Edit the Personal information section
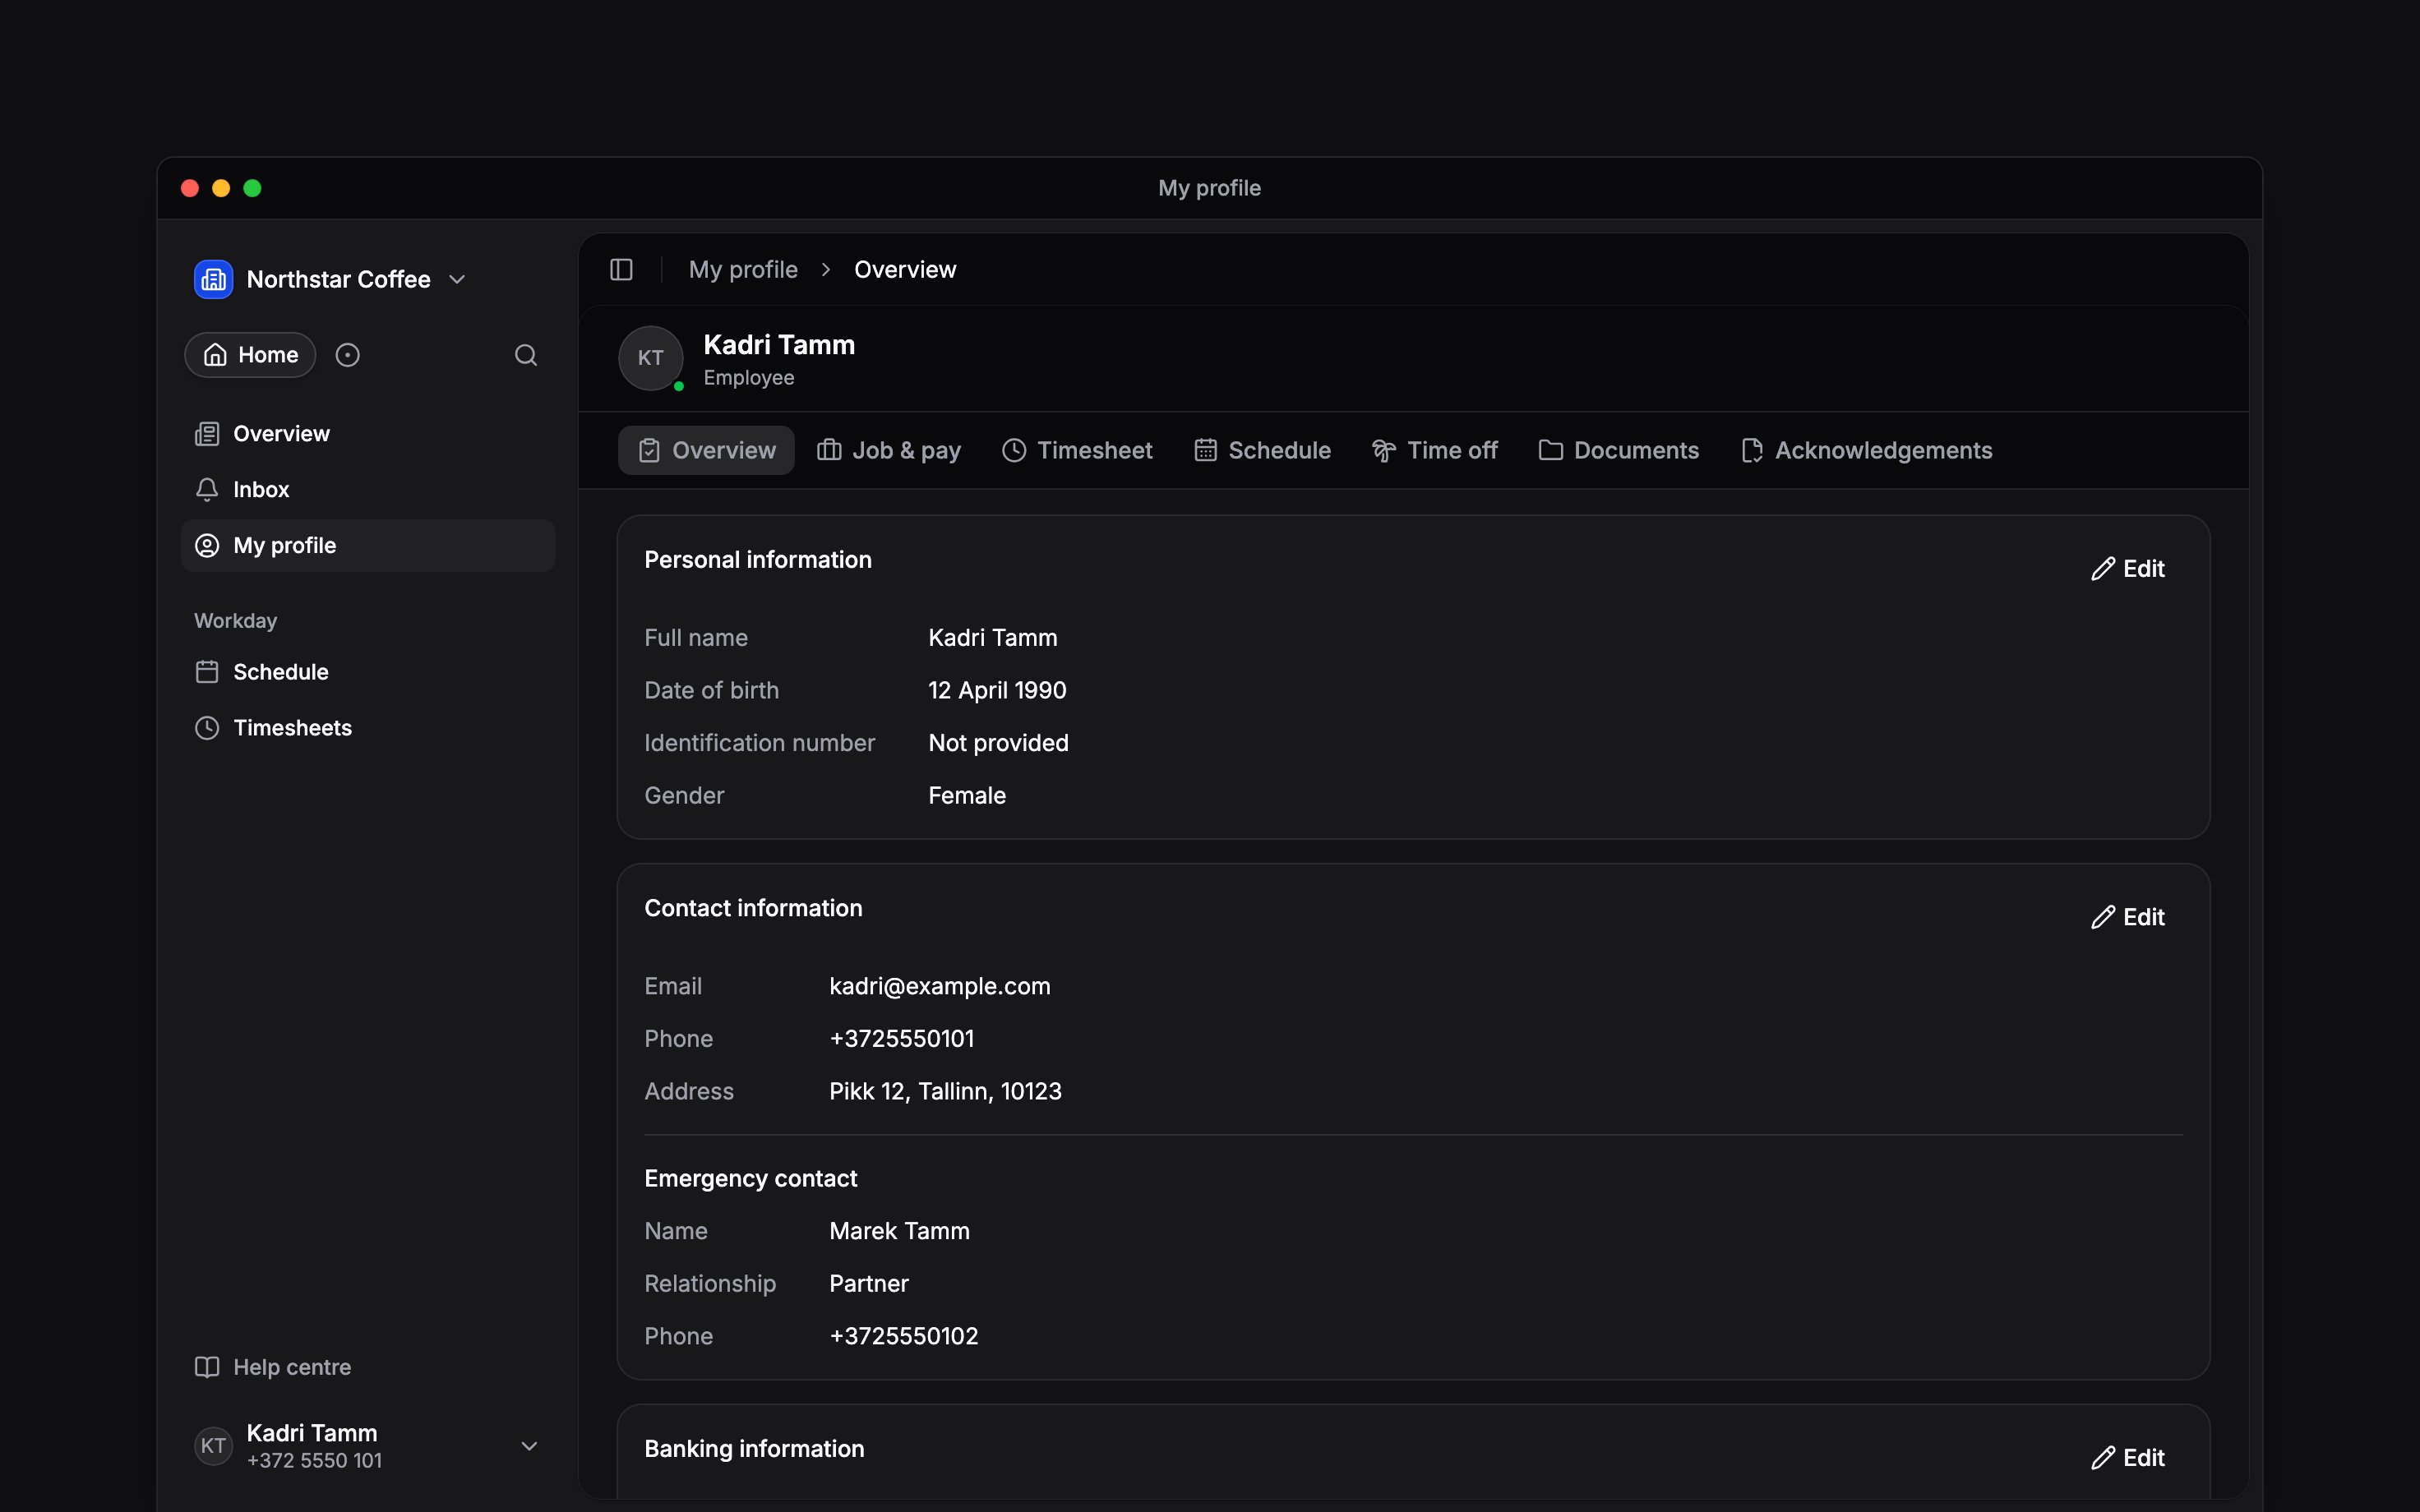 (2127, 569)
